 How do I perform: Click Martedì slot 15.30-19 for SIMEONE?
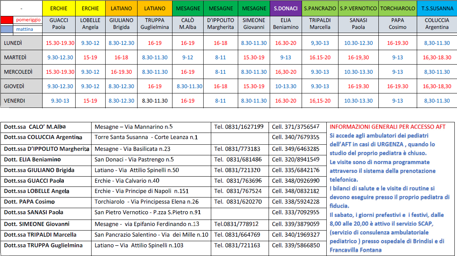[x=254, y=57]
